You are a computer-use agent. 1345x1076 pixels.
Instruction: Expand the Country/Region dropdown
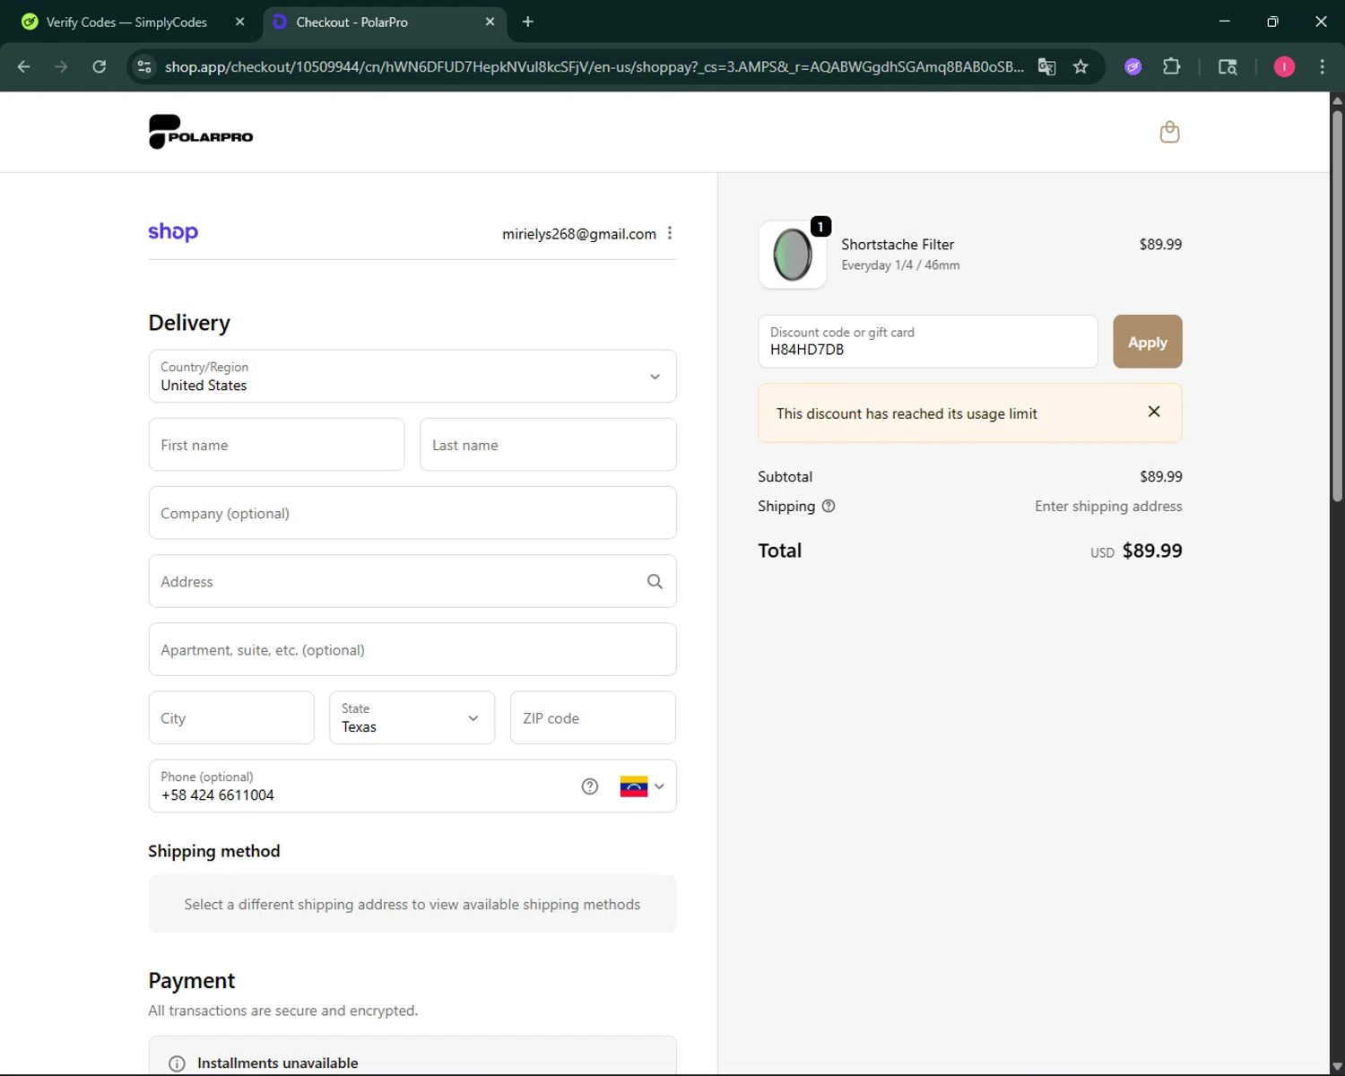click(412, 377)
